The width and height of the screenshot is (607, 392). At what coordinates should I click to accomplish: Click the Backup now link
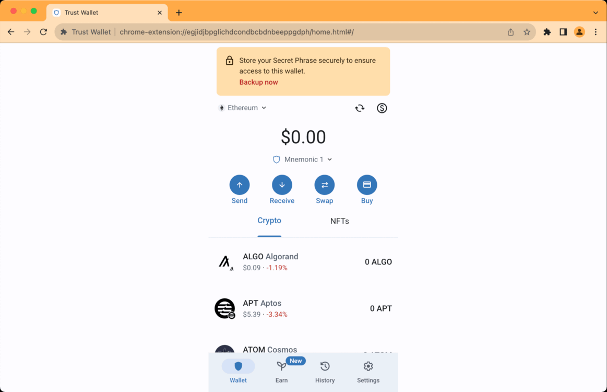click(258, 82)
